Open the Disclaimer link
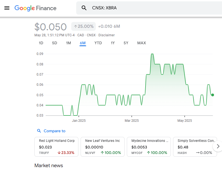Screen dimensions: 222x171 tap(106, 35)
